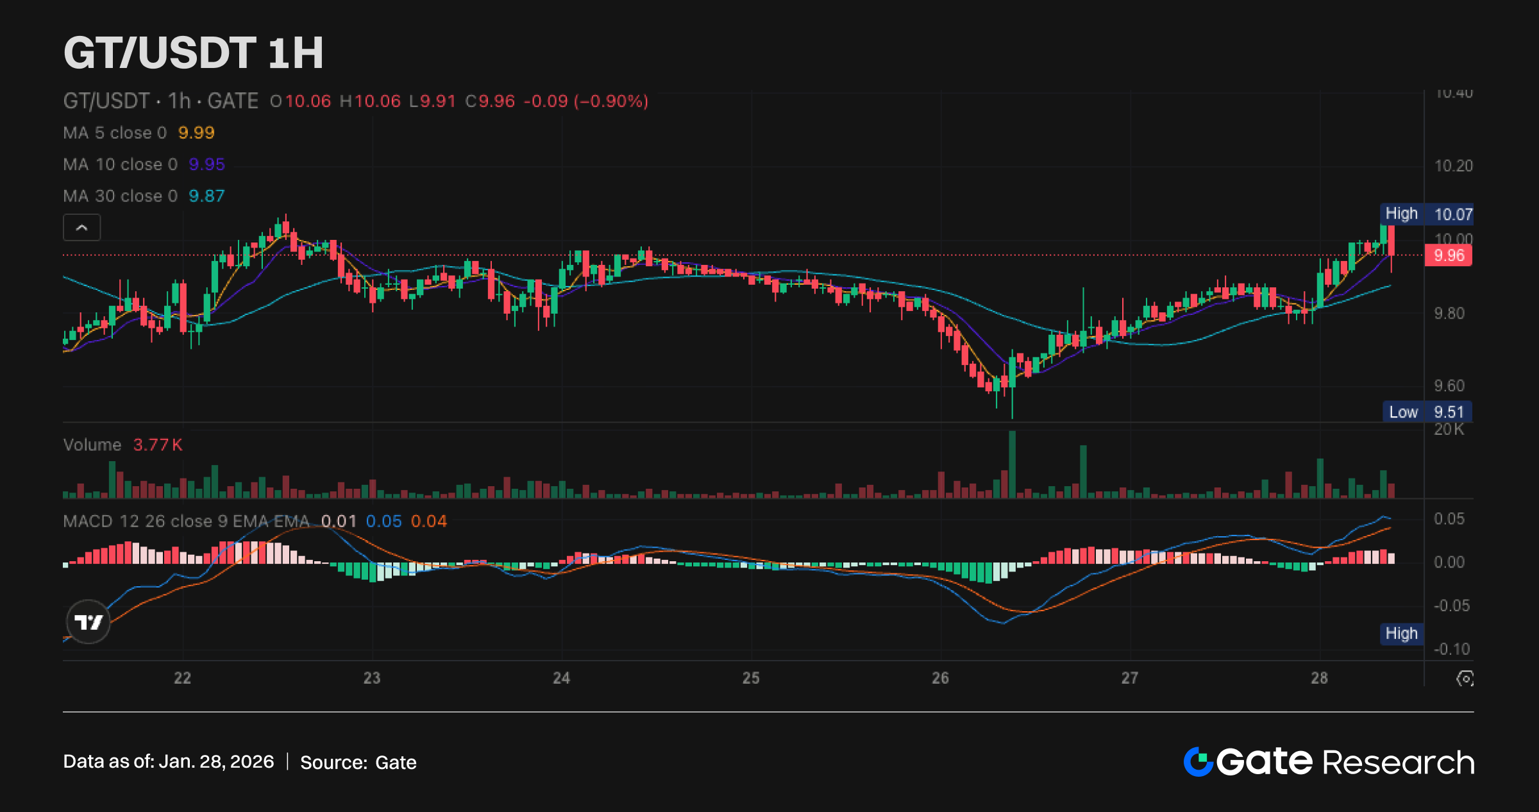1539x812 pixels.
Task: Select the GT/USDT symbol name in legend
Action: 106,101
